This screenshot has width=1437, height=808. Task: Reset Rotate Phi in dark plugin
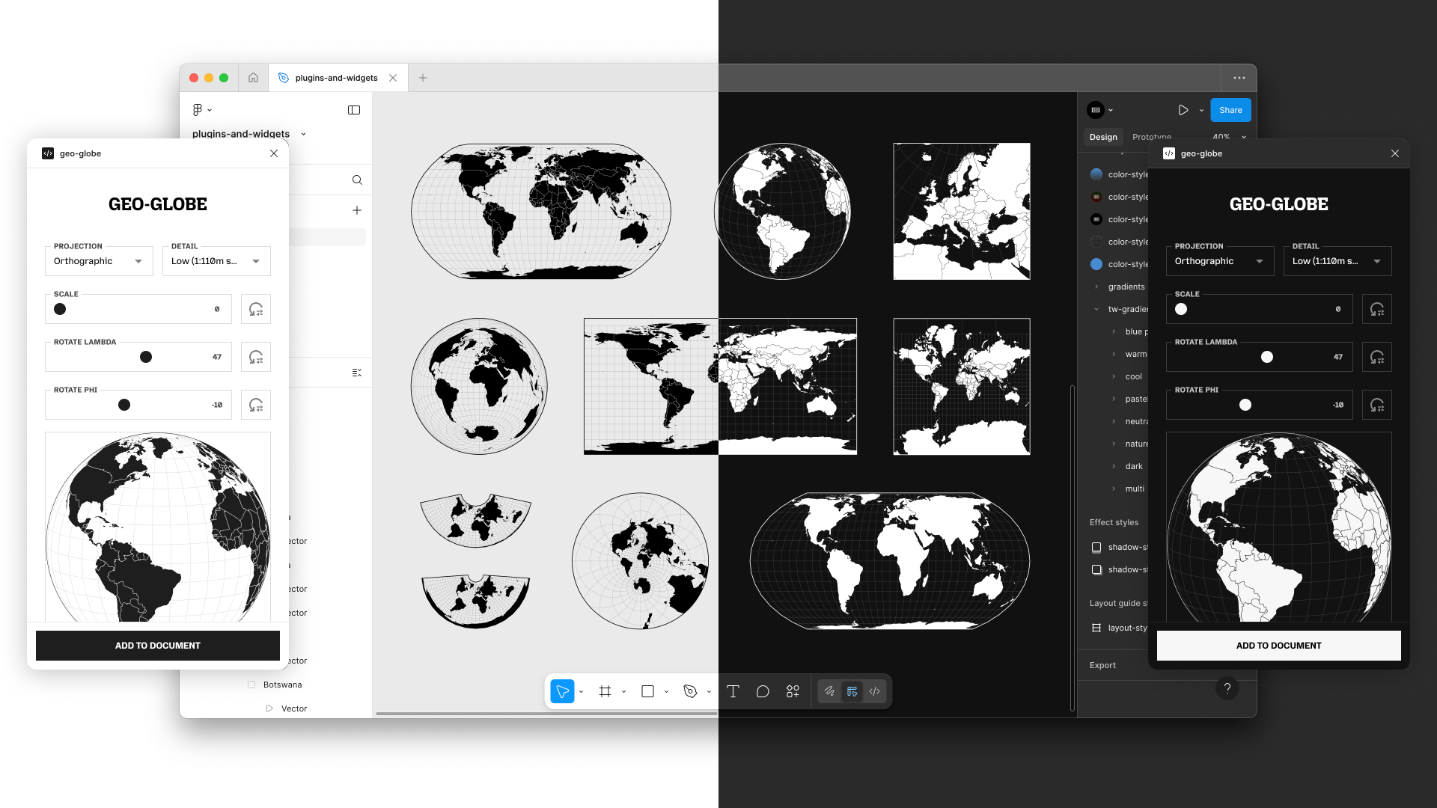coord(1377,405)
